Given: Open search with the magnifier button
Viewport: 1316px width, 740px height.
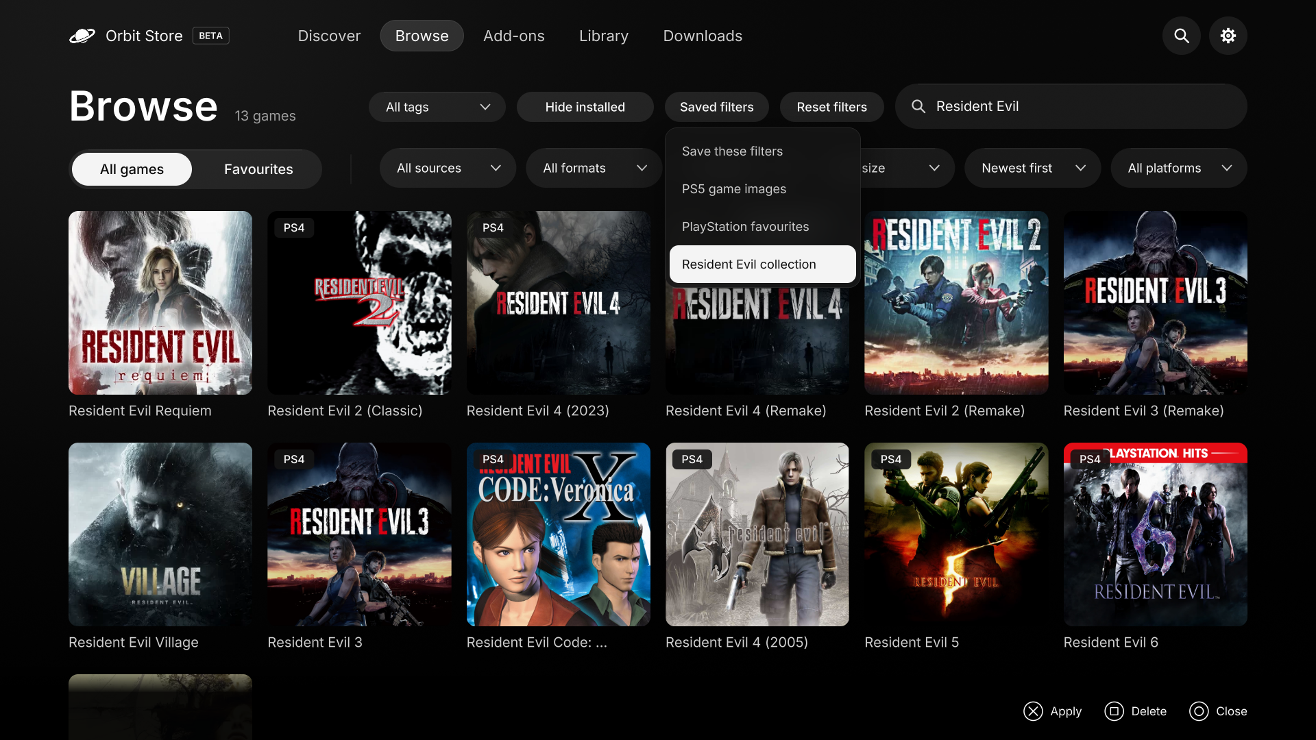Looking at the screenshot, I should [1182, 36].
